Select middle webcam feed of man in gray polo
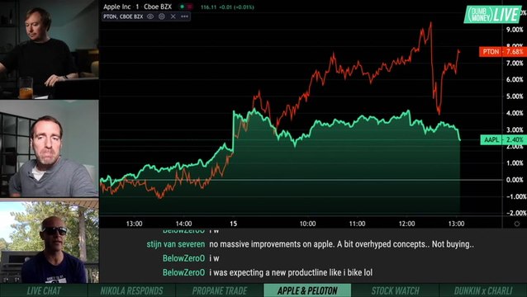This screenshot has width=527, height=297. pyautogui.click(x=50, y=148)
